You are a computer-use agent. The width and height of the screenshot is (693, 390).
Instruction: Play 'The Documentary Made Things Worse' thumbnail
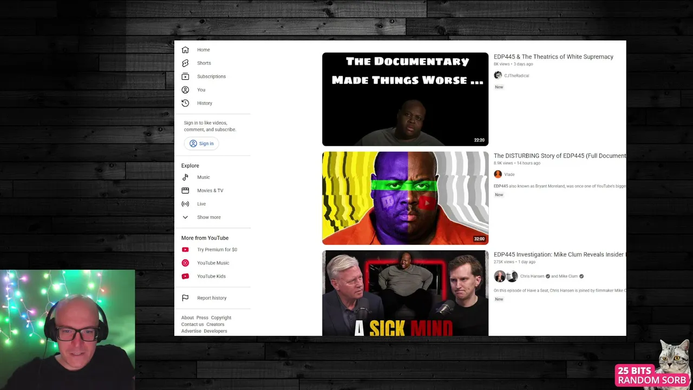[x=405, y=99]
